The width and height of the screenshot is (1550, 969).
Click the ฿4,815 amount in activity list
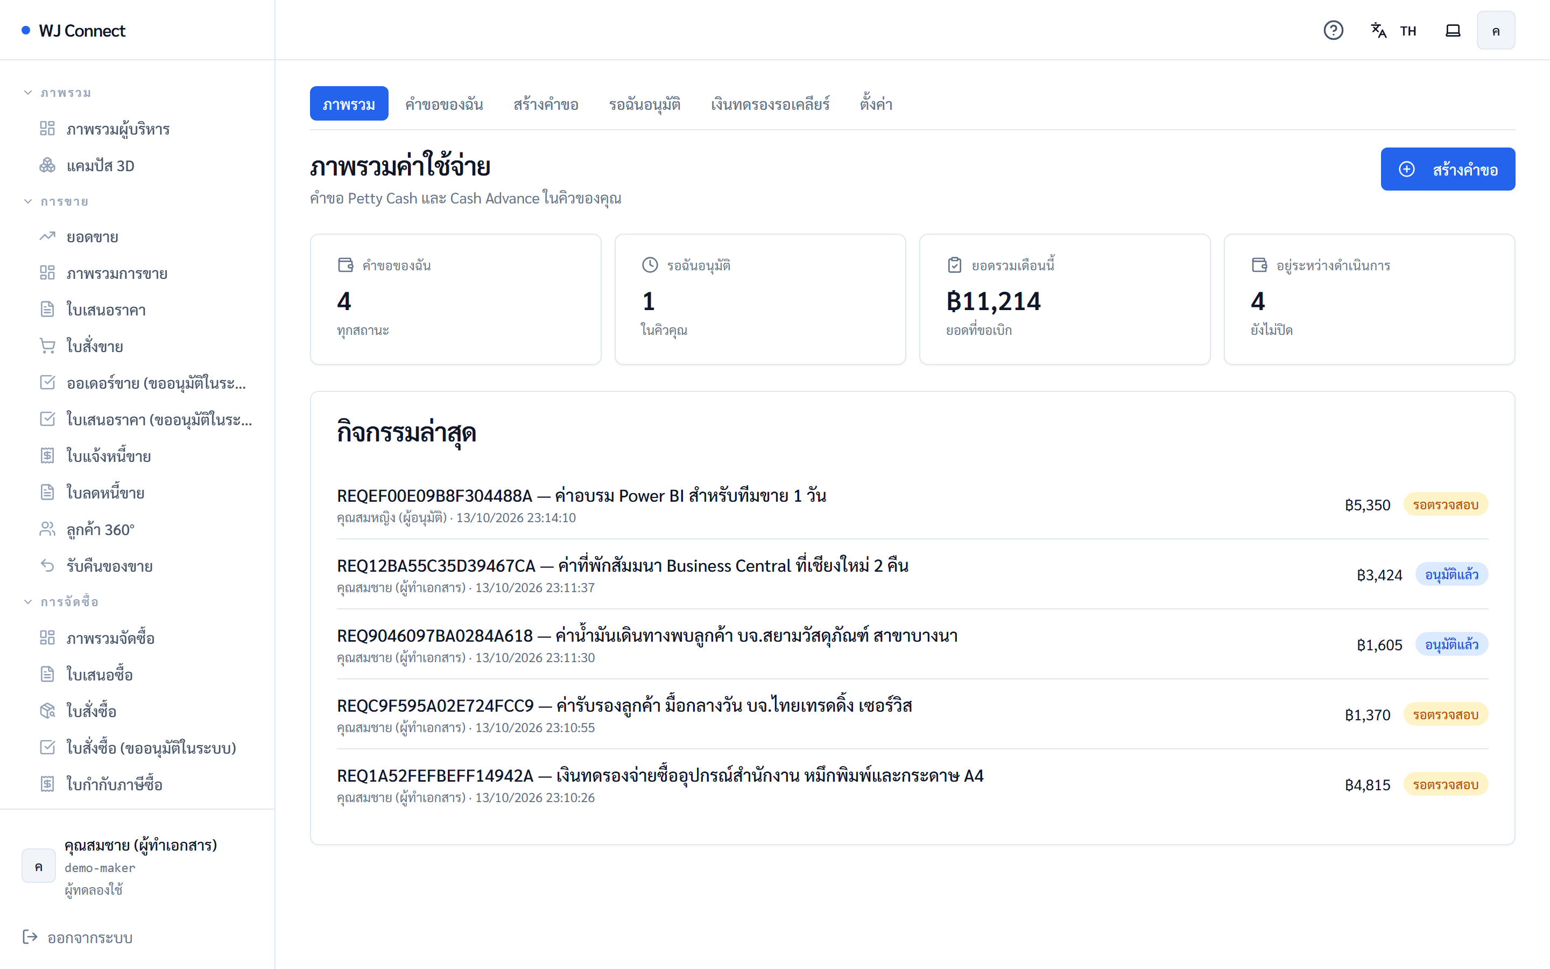1368,784
